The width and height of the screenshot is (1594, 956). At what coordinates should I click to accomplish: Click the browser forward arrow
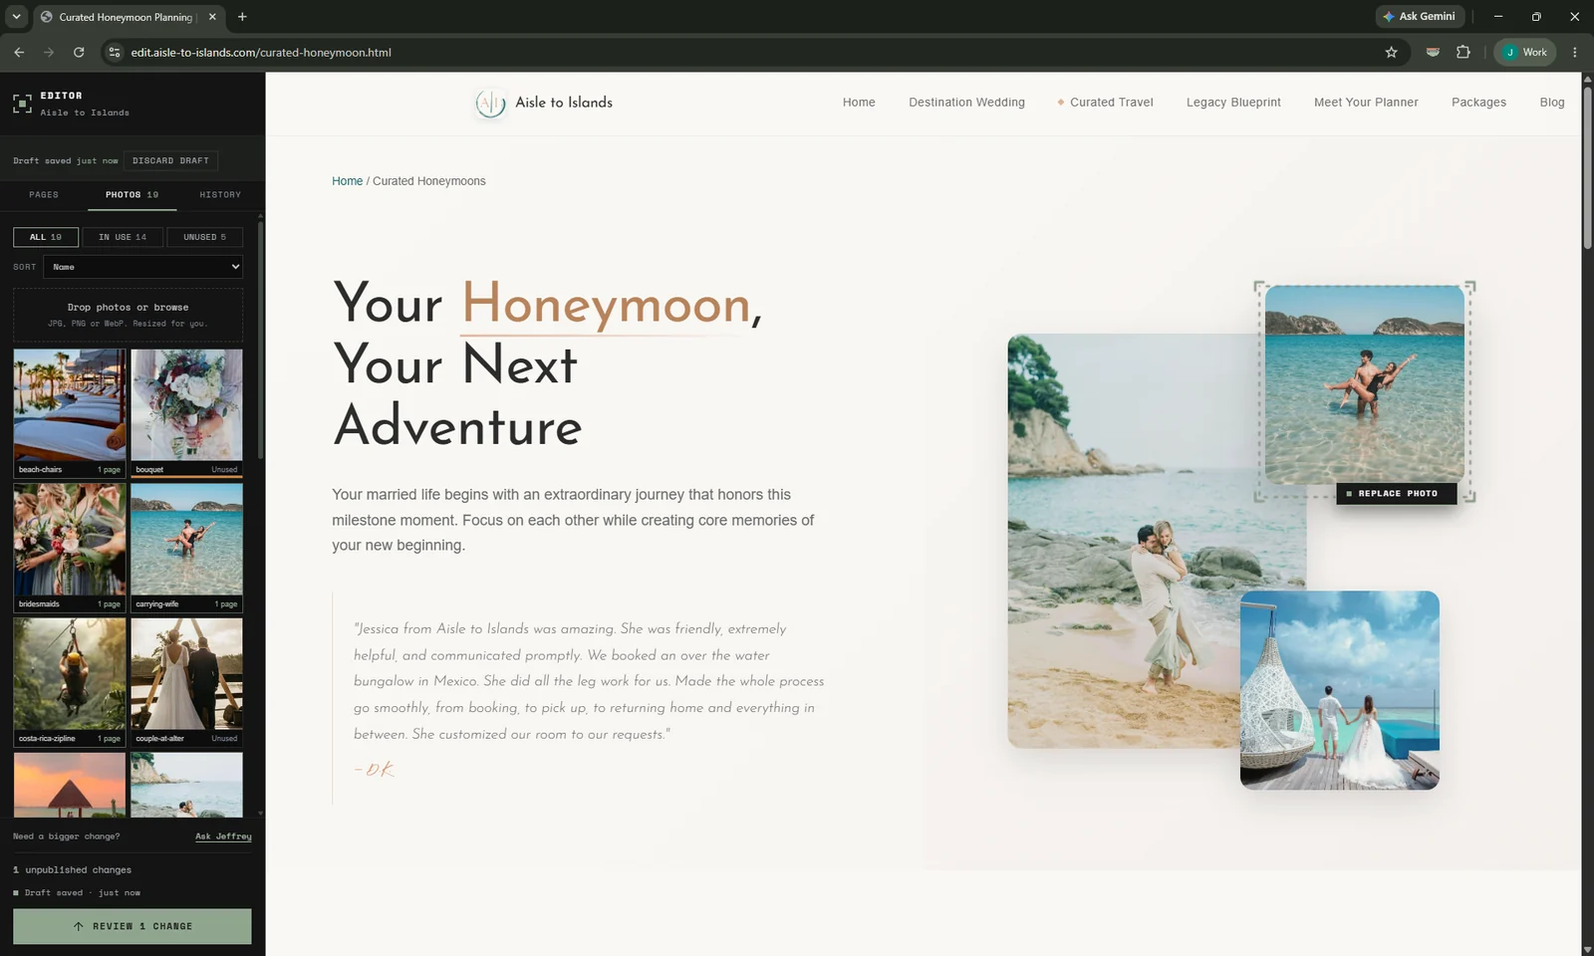(49, 52)
